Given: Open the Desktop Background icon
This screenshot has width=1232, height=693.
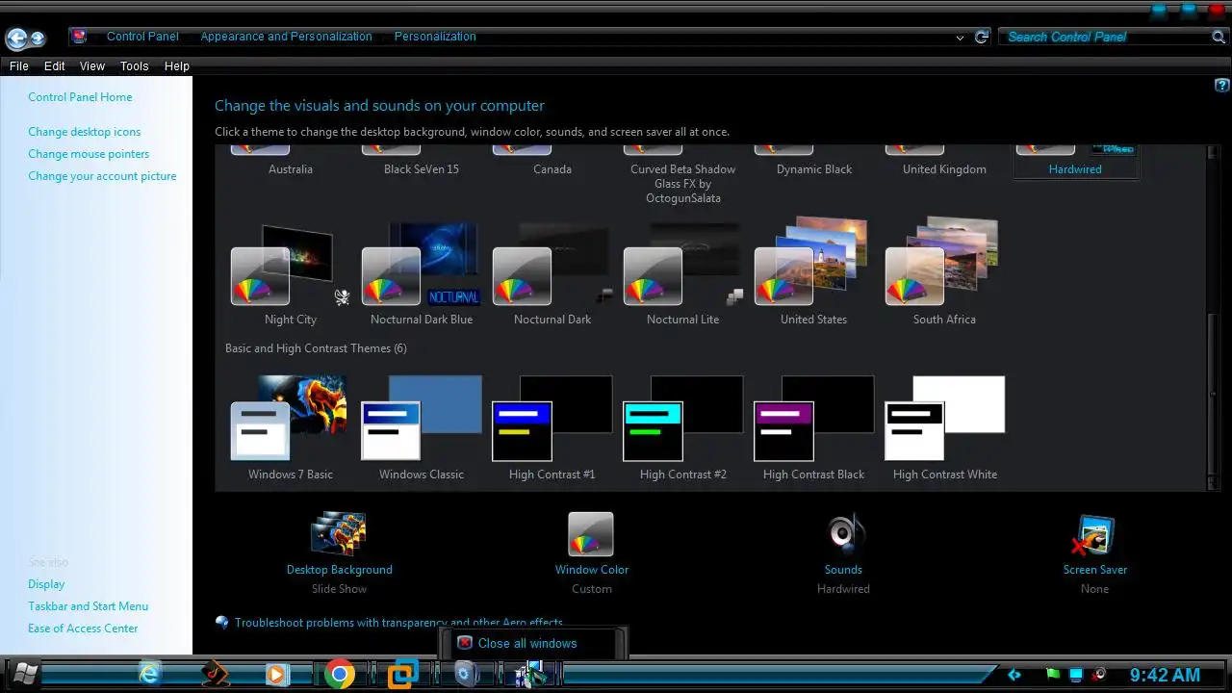Looking at the screenshot, I should (339, 534).
